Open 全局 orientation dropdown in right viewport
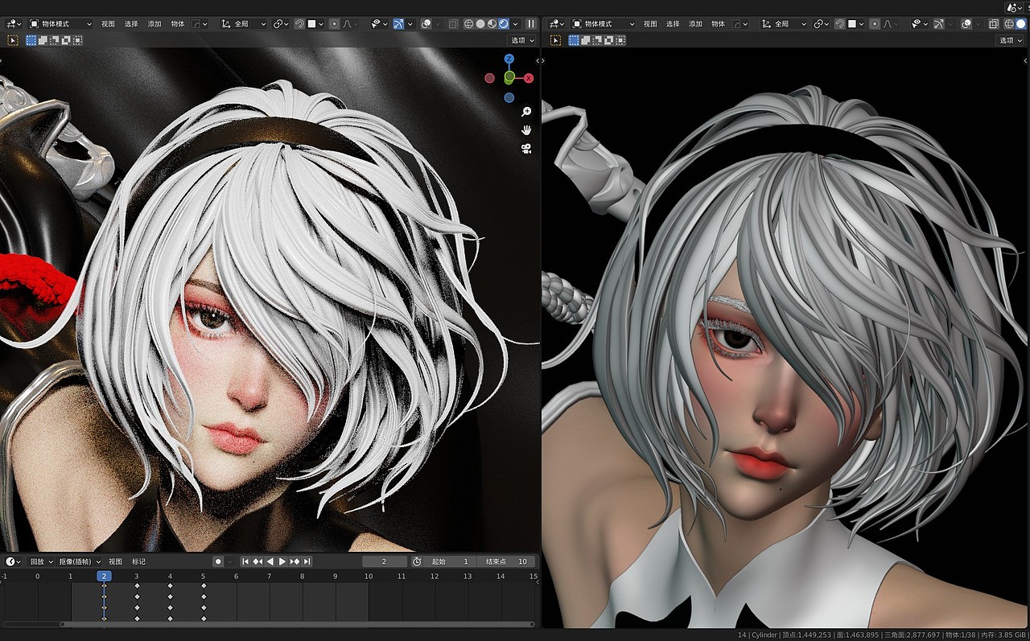Image resolution: width=1030 pixels, height=641 pixels. tap(784, 24)
